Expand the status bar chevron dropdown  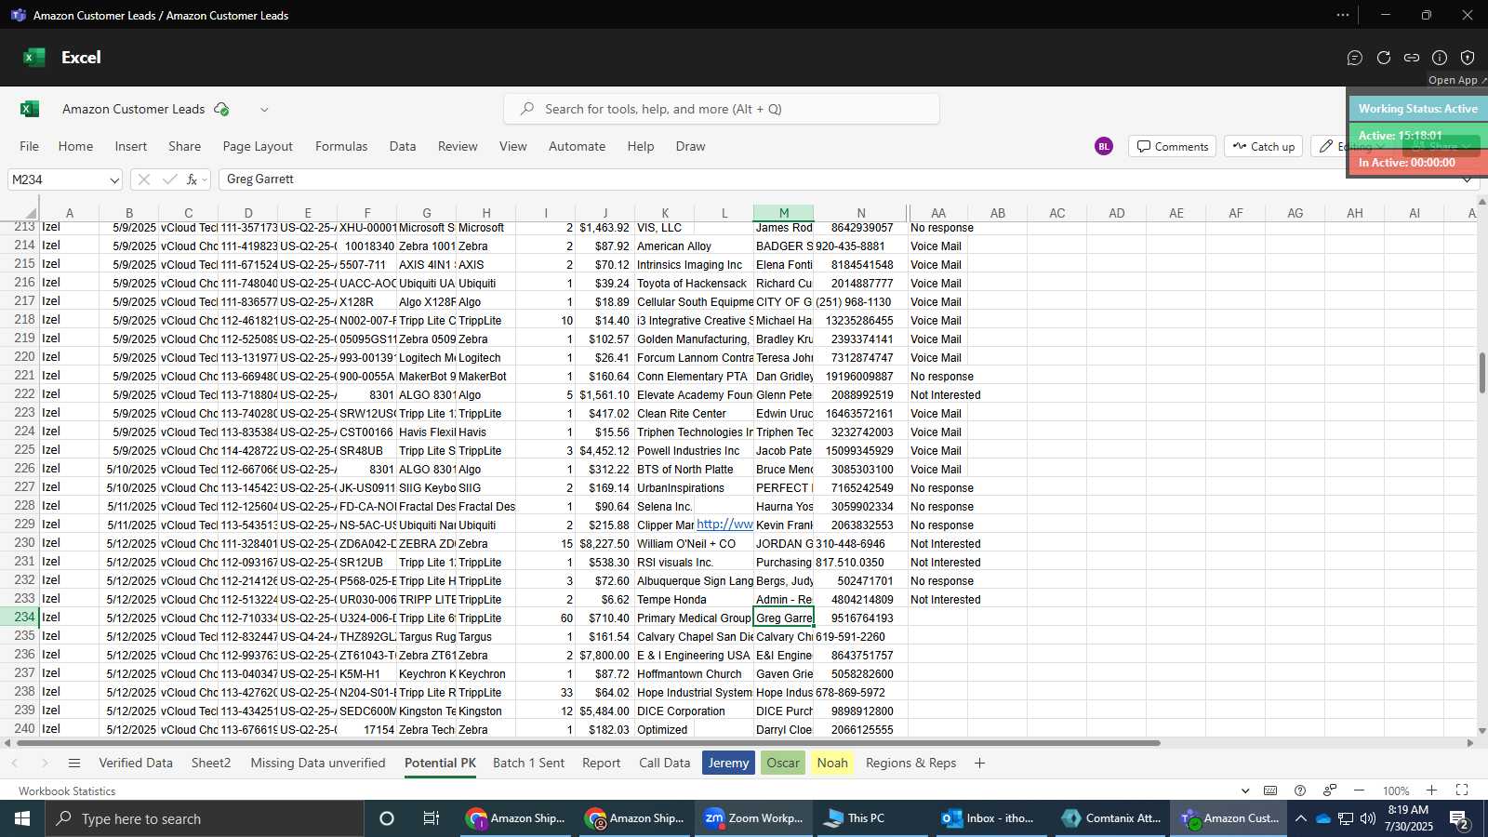[x=1245, y=790]
